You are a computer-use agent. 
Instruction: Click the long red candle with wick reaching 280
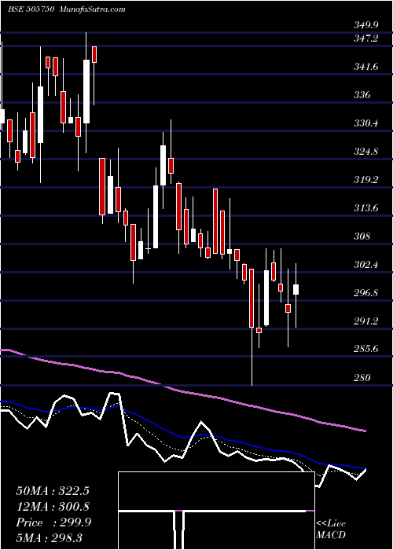[252, 327]
